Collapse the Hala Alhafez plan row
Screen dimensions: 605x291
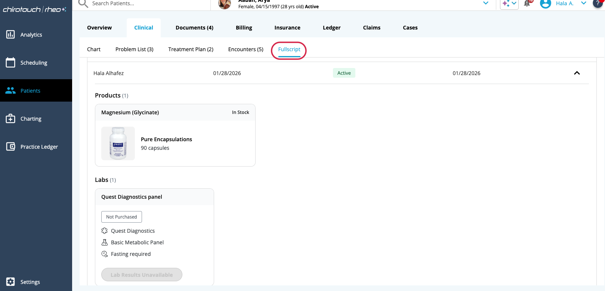[x=577, y=73]
